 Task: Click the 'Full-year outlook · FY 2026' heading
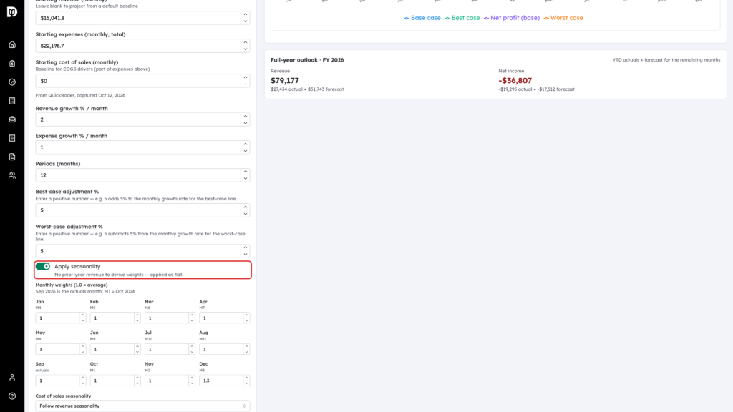[307, 60]
